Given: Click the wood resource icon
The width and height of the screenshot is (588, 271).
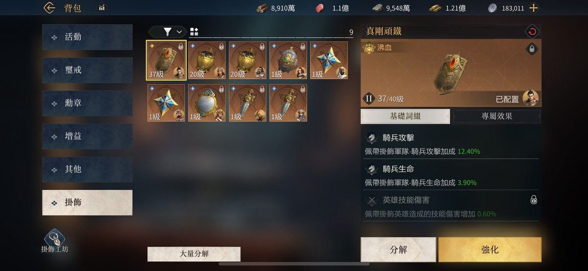Looking at the screenshot, I should [262, 8].
